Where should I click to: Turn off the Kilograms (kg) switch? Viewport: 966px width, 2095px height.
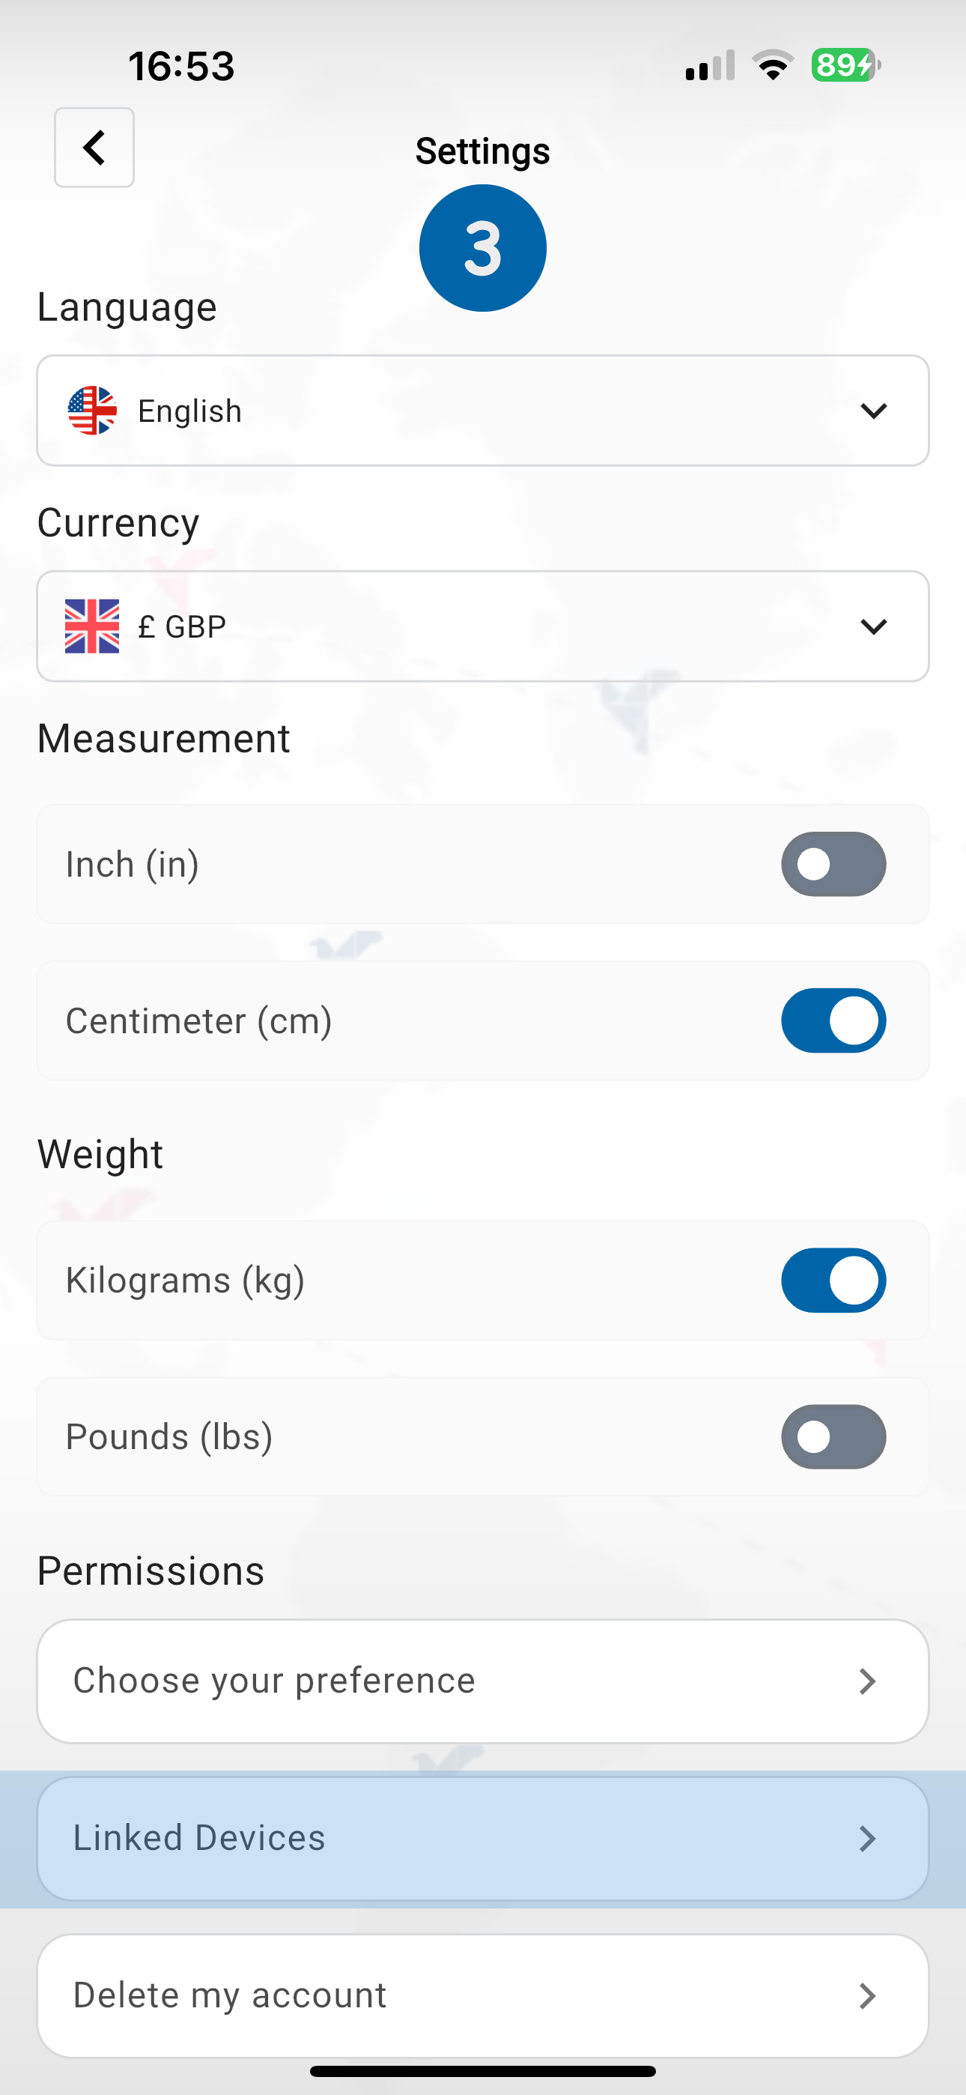(x=833, y=1280)
